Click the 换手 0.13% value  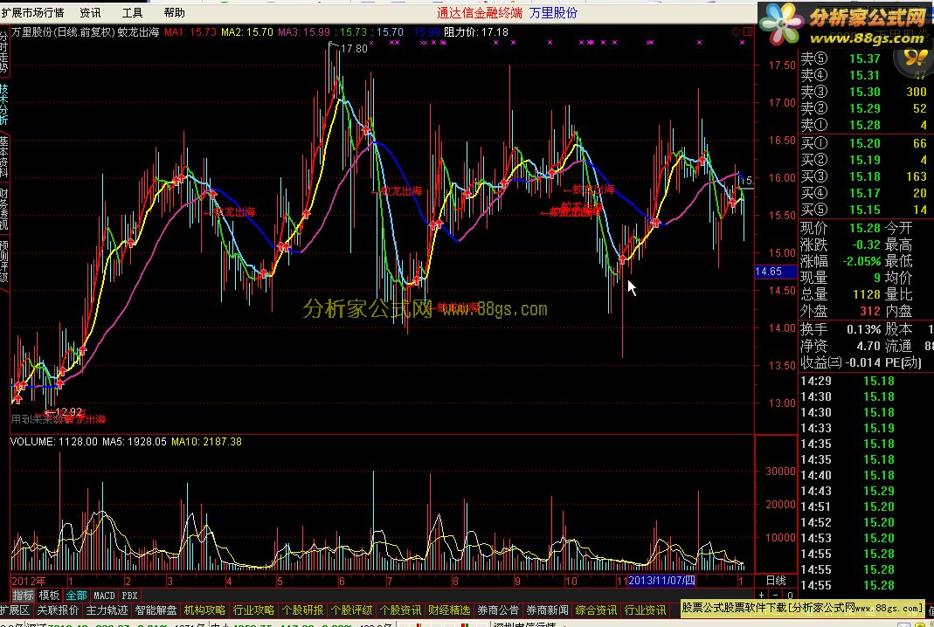coord(863,329)
